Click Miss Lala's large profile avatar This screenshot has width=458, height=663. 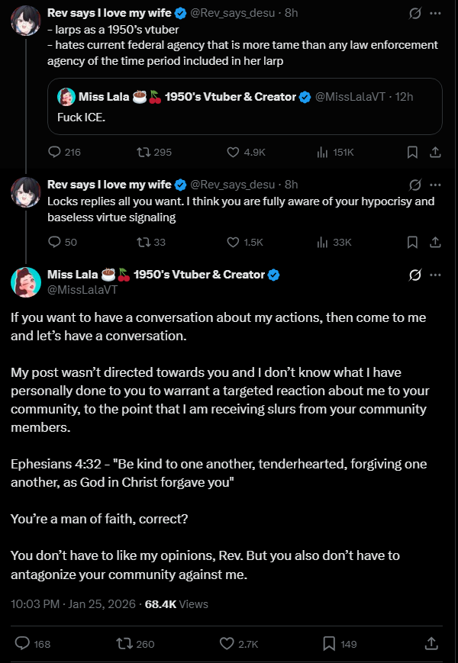[x=26, y=282]
